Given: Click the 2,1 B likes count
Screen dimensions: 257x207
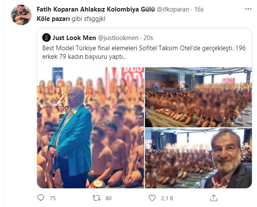Looking at the screenshot, I should pos(167,198).
